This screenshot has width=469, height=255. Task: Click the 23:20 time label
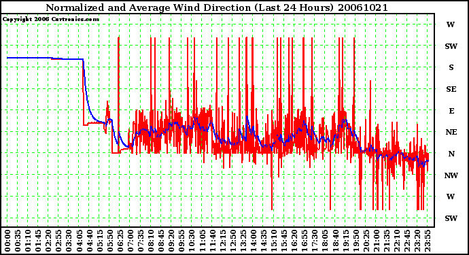pos(417,241)
